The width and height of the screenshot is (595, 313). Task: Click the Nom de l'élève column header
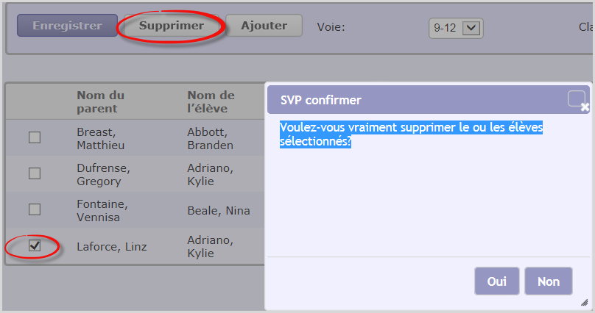[211, 102]
